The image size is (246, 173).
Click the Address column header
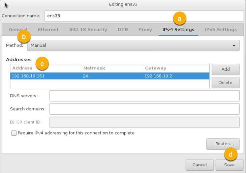pyautogui.click(x=46, y=68)
